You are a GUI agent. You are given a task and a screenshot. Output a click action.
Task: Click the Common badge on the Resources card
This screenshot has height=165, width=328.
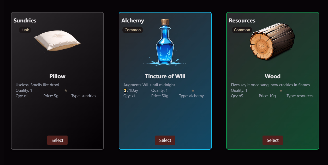point(242,30)
